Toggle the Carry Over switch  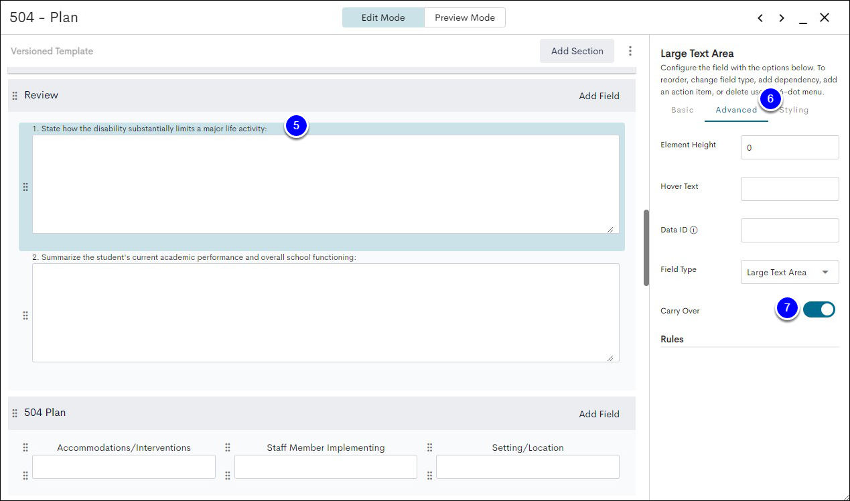[x=819, y=309]
